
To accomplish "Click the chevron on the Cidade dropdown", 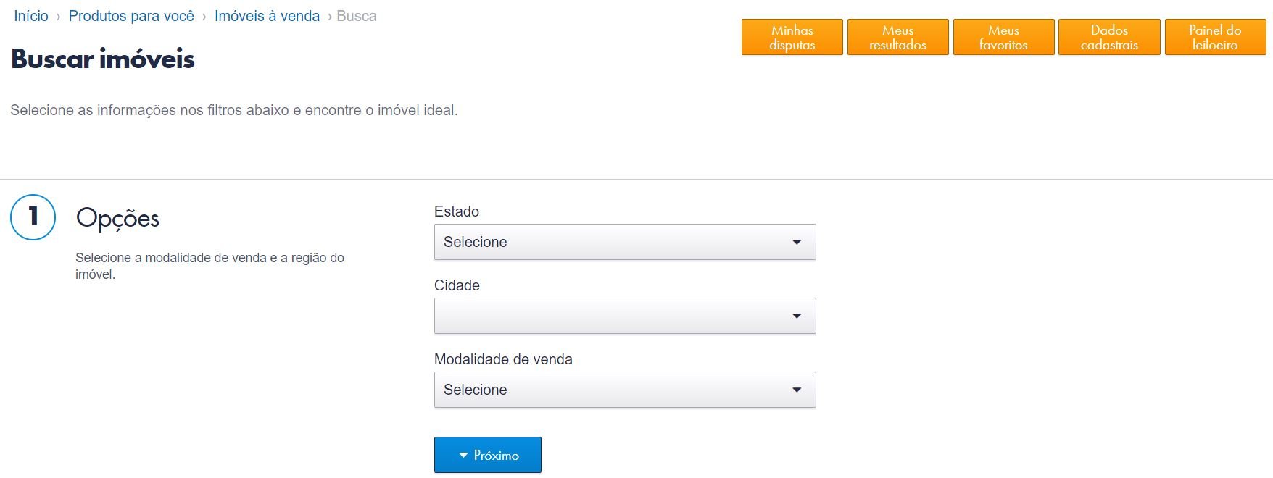I will [x=797, y=316].
